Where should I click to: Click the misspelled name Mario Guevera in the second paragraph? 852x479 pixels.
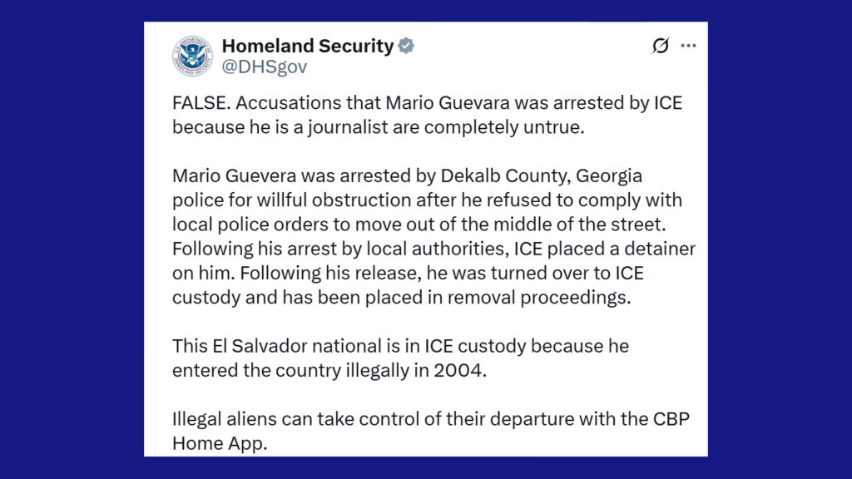(234, 176)
